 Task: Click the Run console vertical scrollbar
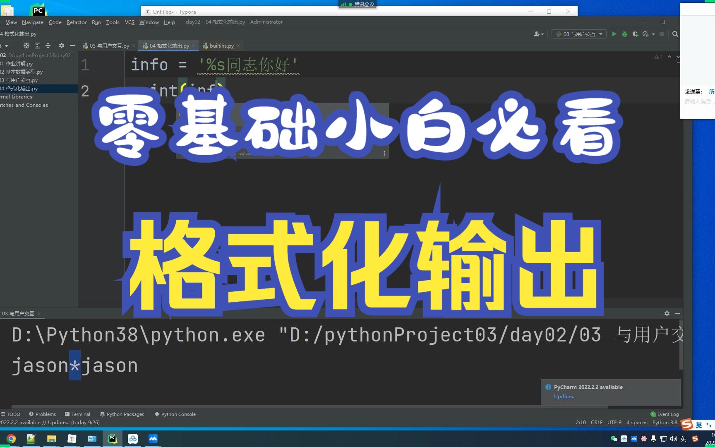point(681,344)
